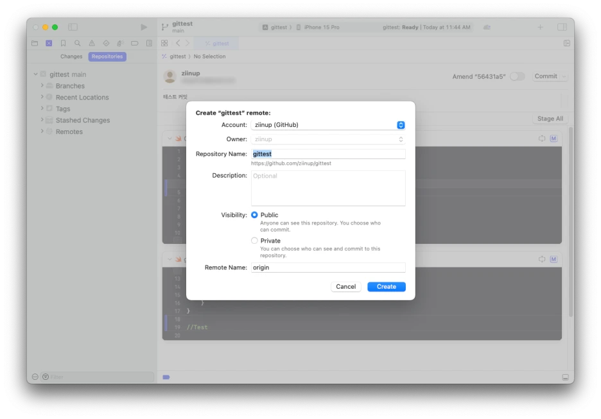Viewport: 601px width, 419px height.
Task: Open the Bookmark navigator icon
Action: (63, 43)
